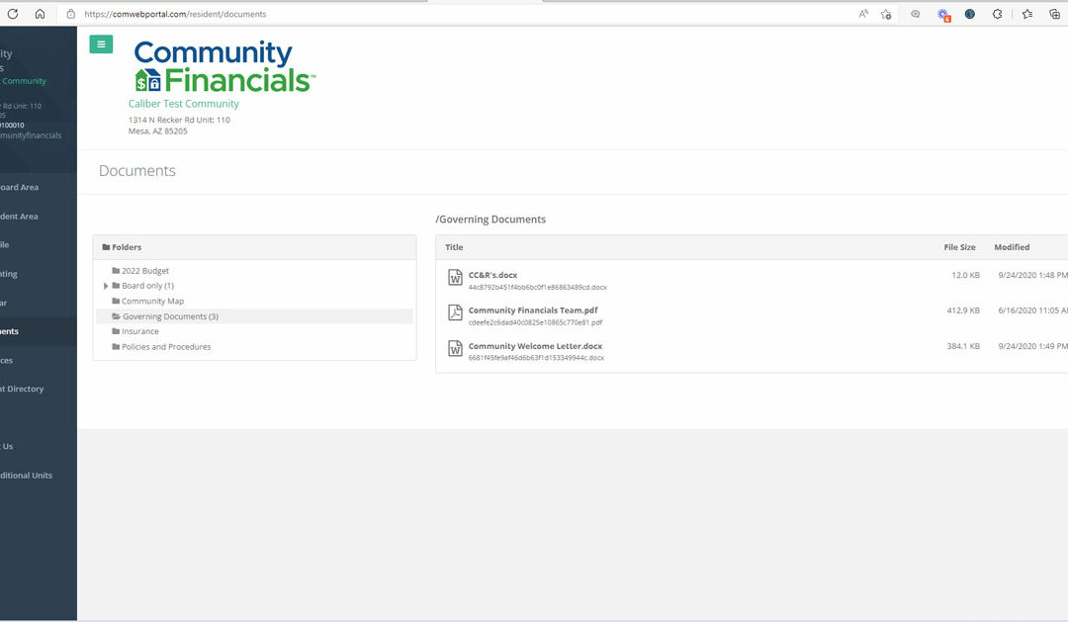Go to Board Area in sidebar menu
Screen dimensions: 1068x622
20,187
